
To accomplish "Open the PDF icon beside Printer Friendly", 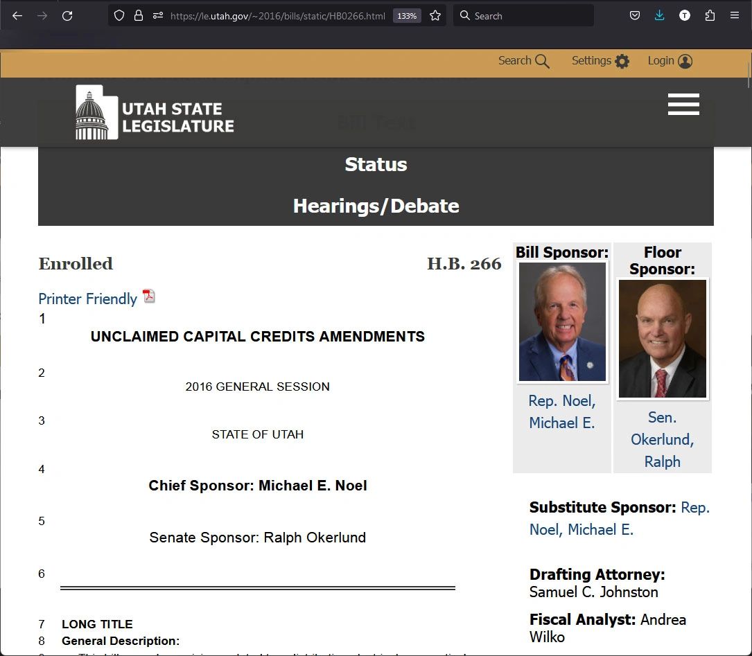I will coord(149,297).
